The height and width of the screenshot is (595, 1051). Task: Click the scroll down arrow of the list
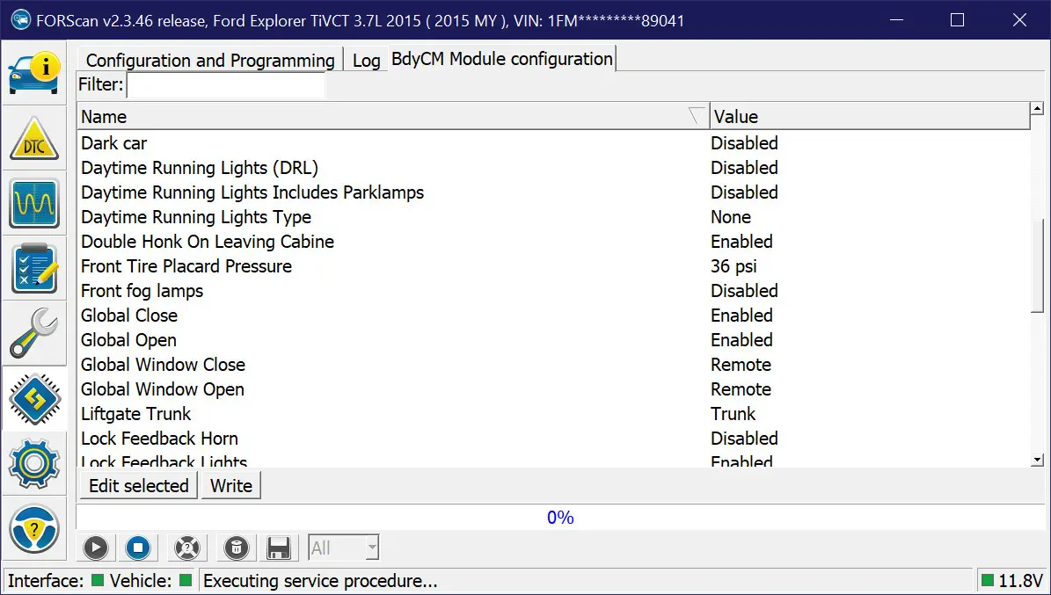pos(1038,460)
